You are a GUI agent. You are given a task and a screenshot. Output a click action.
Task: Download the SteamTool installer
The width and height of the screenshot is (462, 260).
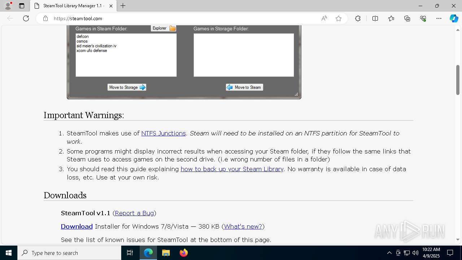click(77, 226)
